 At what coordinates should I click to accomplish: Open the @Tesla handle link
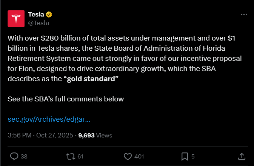pyautogui.click(x=38, y=23)
